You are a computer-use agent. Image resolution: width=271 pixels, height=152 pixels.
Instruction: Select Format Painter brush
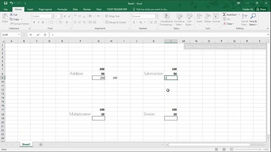(x=19, y=24)
